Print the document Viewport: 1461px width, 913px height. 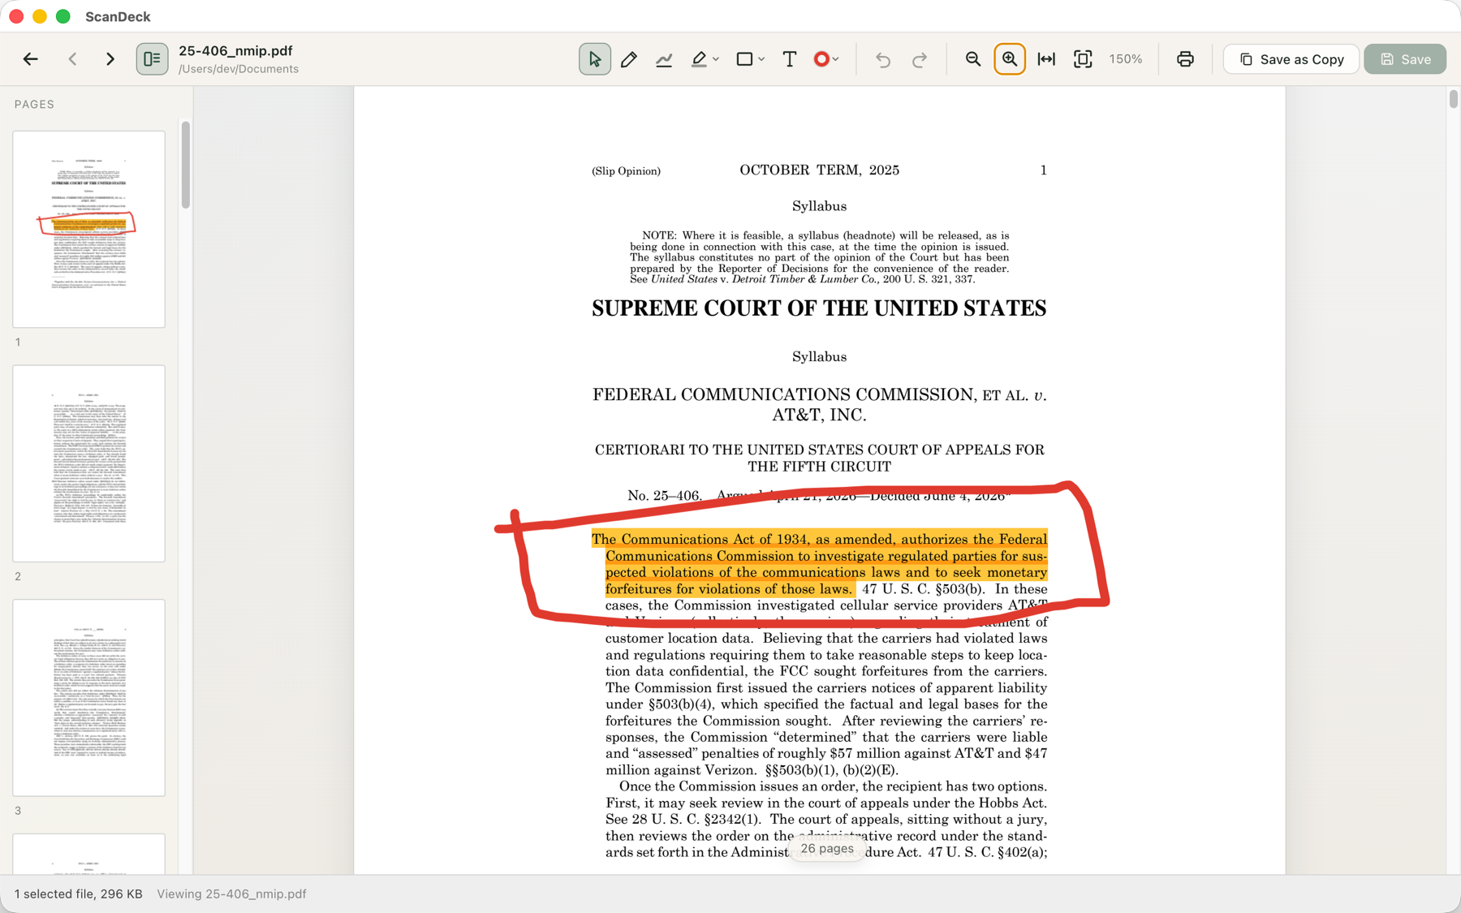point(1185,59)
